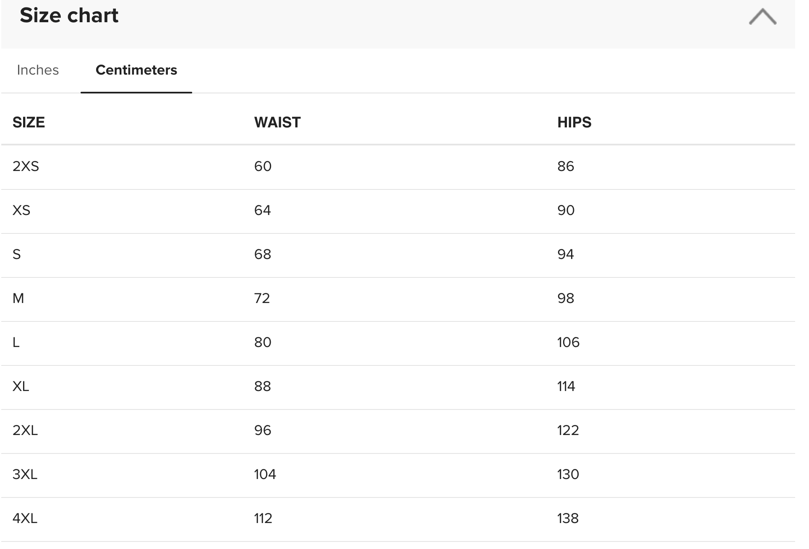Click the M size label
The image size is (809, 549).
[18, 298]
